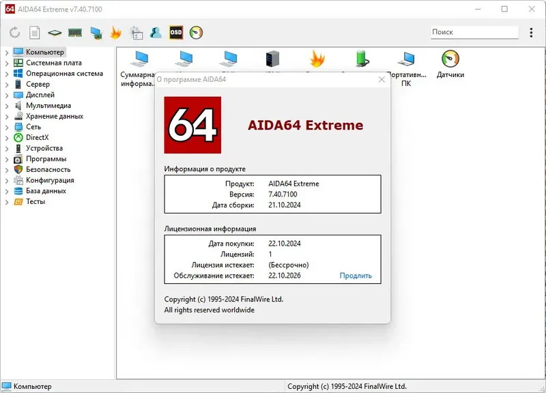This screenshot has height=393, width=546.
Task: Click the sensor gauge toolbar icon
Action: pyautogui.click(x=196, y=33)
